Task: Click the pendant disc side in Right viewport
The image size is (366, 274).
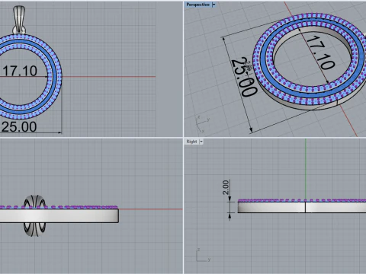Action: pyautogui.click(x=303, y=207)
